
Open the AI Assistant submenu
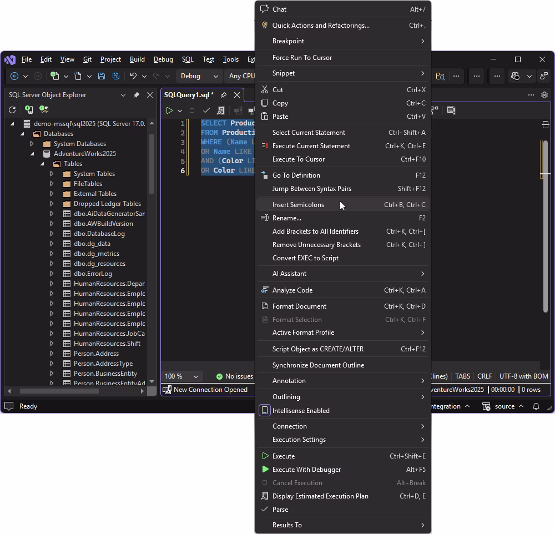(343, 274)
